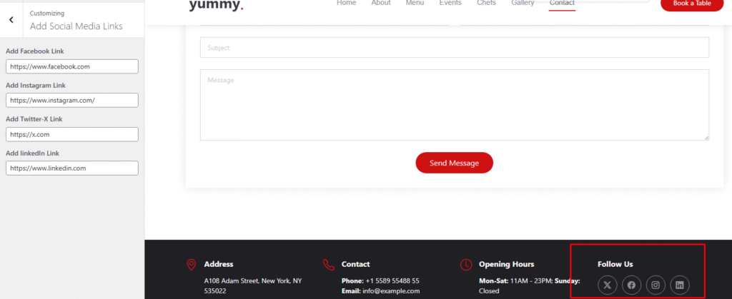
Task: Focus the Add Twitter-X Link field
Action: [x=72, y=135]
